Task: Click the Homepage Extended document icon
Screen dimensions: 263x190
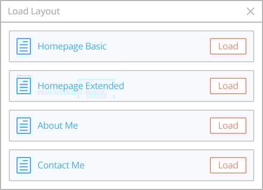Action: (x=24, y=86)
